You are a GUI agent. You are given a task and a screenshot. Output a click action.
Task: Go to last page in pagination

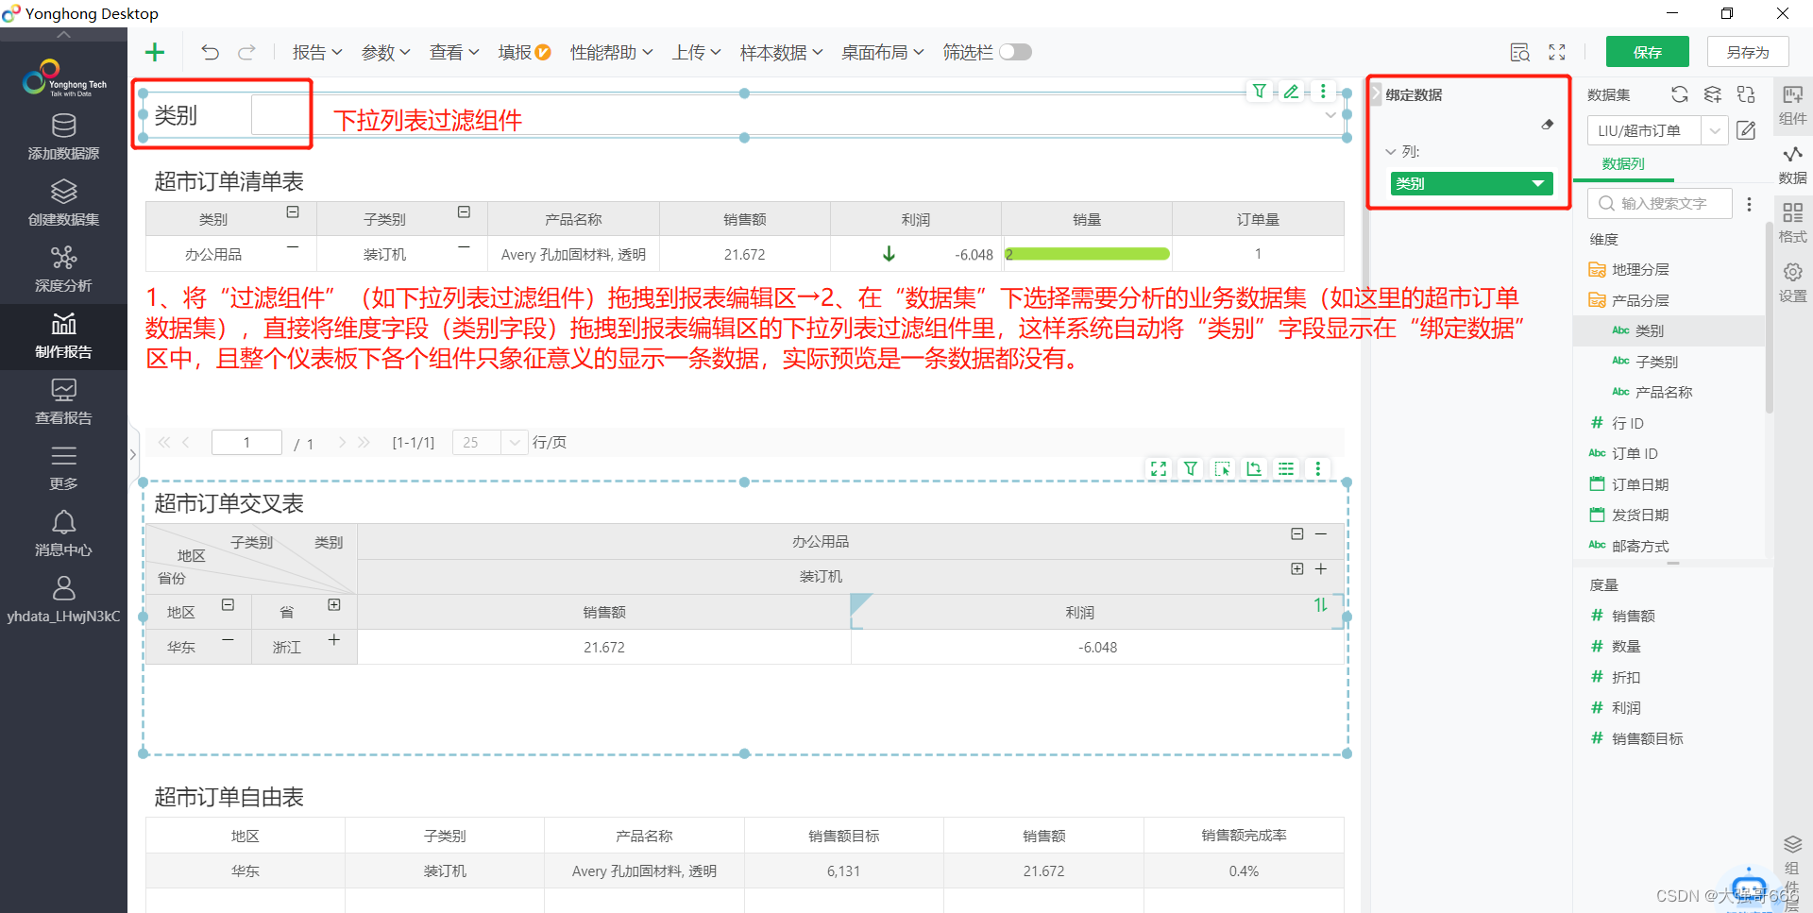tap(364, 442)
